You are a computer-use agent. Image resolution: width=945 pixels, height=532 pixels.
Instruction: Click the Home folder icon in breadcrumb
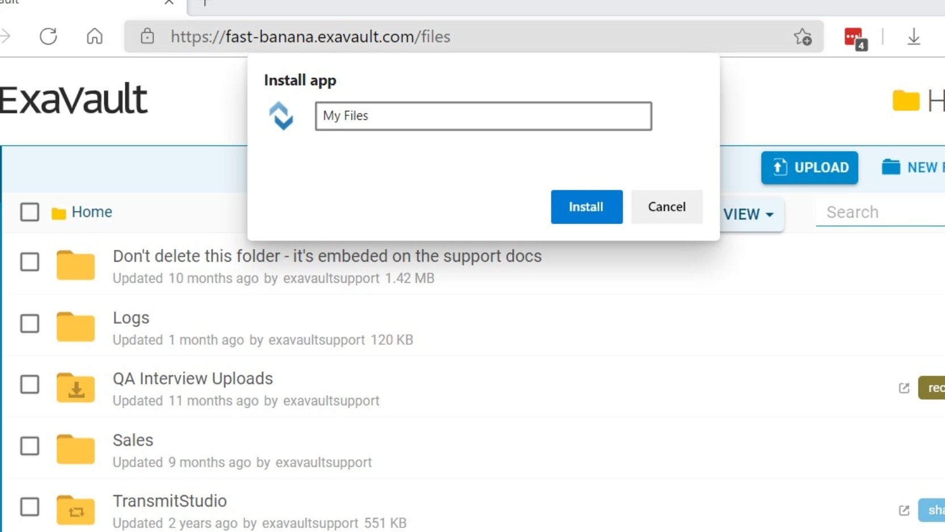tap(58, 213)
